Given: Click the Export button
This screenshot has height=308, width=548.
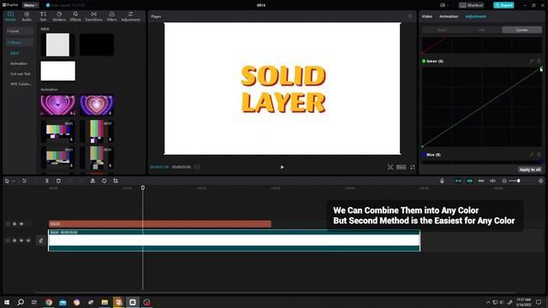Looking at the screenshot, I should [x=503, y=5].
